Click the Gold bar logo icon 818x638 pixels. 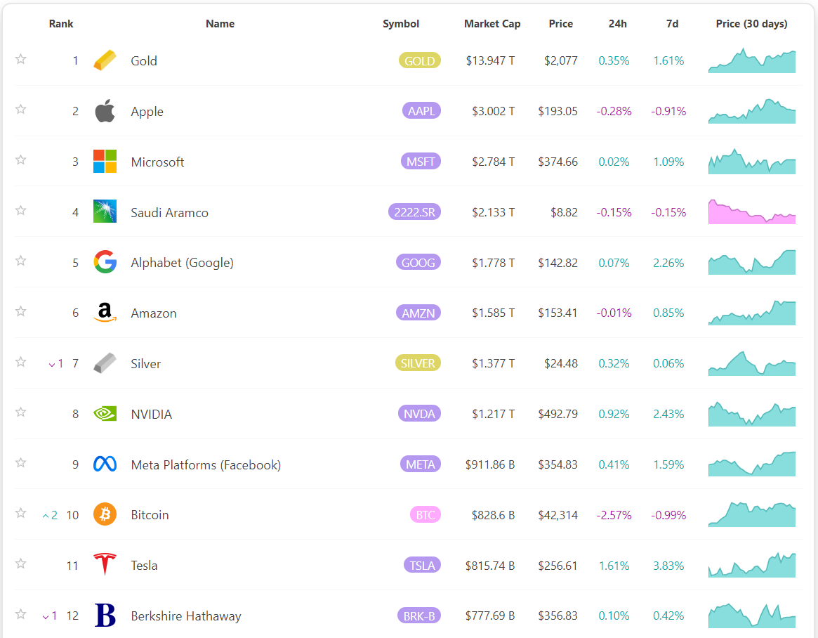click(x=105, y=60)
